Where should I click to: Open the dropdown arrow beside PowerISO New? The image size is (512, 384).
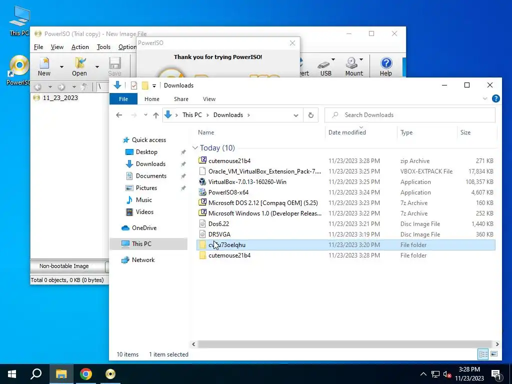pos(61,66)
